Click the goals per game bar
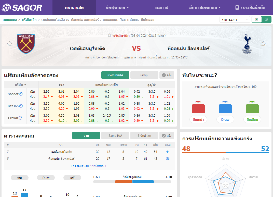This screenshot has height=197, width=273. (132, 182)
